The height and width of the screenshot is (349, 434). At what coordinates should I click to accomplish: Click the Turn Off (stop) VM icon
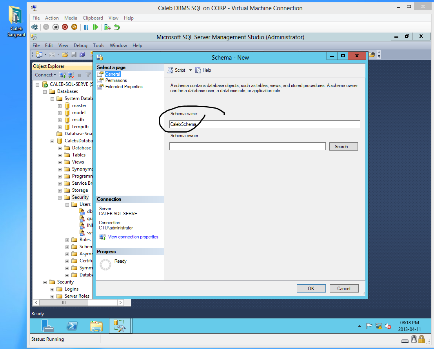point(56,27)
